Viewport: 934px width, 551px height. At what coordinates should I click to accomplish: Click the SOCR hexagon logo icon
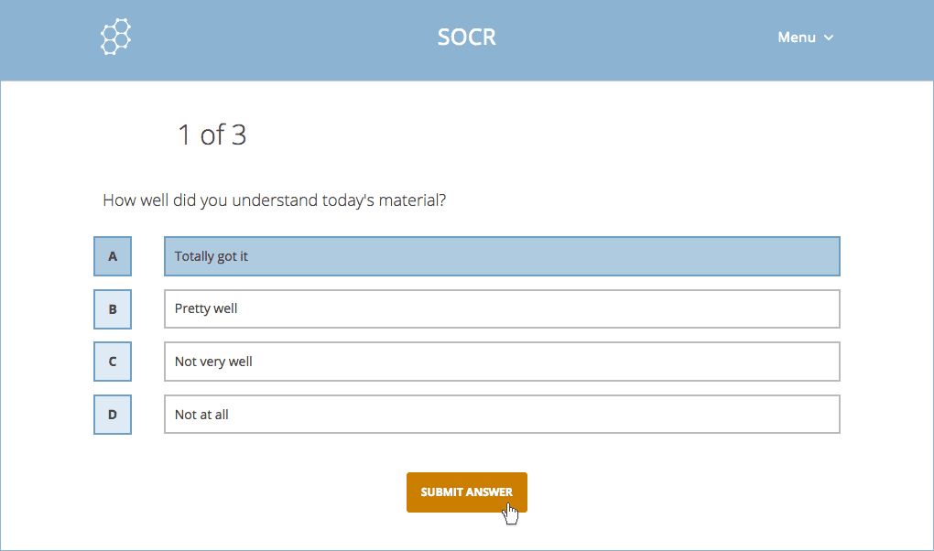point(115,38)
